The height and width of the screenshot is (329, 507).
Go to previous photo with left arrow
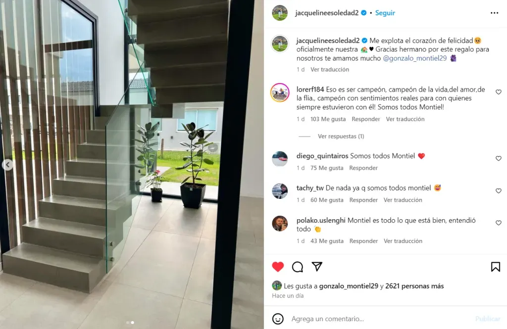(7, 165)
